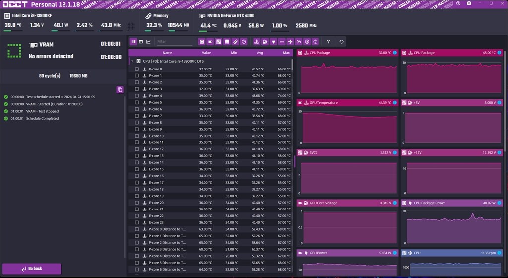Check the P-core 3 checkbox
Viewport: 508px width, 278px height.
(137, 89)
